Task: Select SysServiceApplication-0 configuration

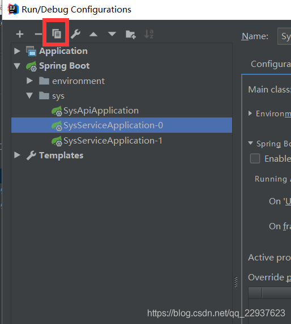Action: pyautogui.click(x=122, y=125)
